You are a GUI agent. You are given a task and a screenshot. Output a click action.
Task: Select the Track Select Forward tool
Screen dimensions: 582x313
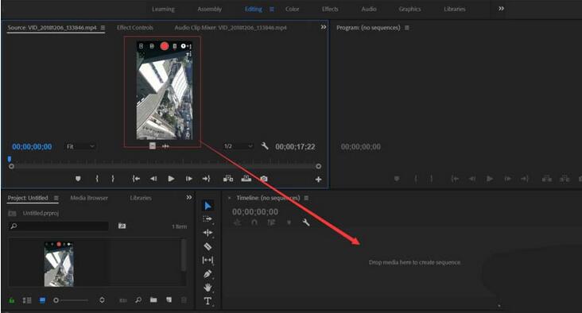208,218
